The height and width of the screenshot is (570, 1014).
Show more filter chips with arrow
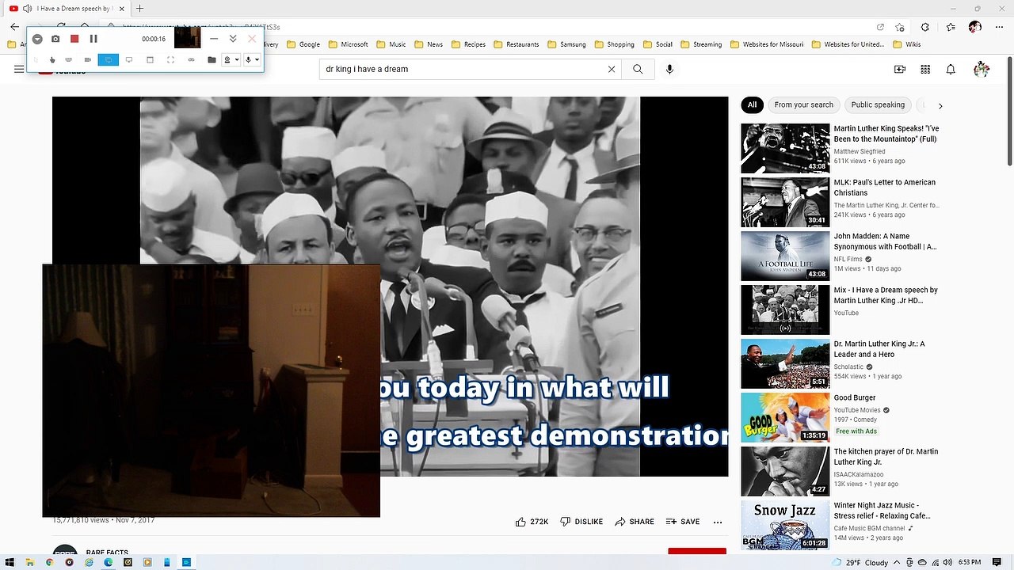[x=940, y=105]
